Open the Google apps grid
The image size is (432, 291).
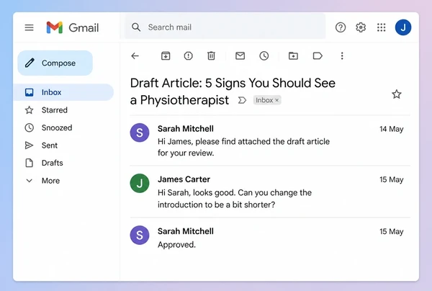click(382, 27)
